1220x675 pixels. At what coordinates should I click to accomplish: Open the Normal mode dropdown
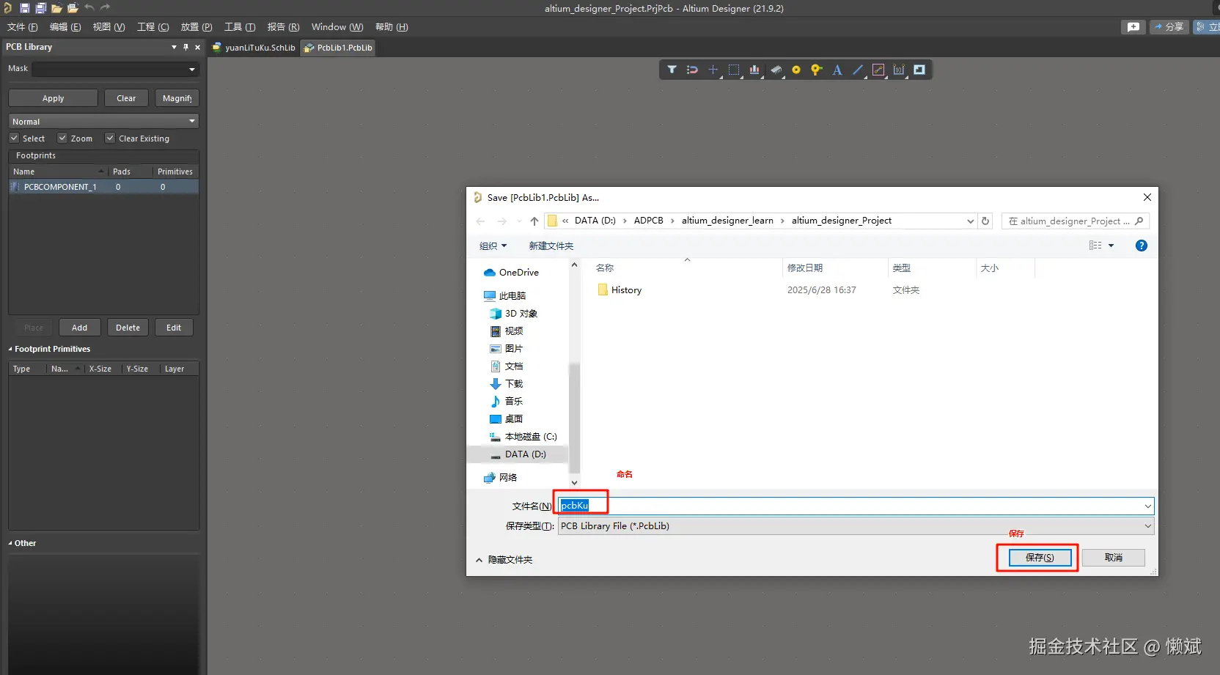click(x=192, y=121)
